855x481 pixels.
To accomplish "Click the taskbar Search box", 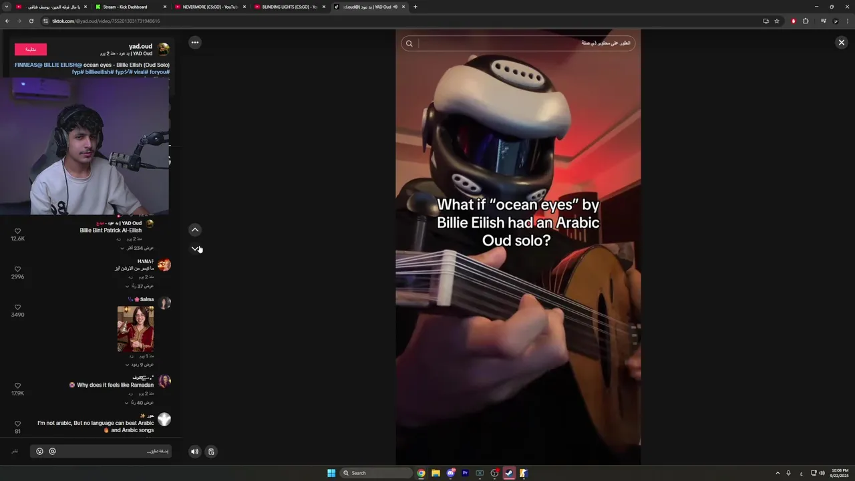I will (x=377, y=473).
